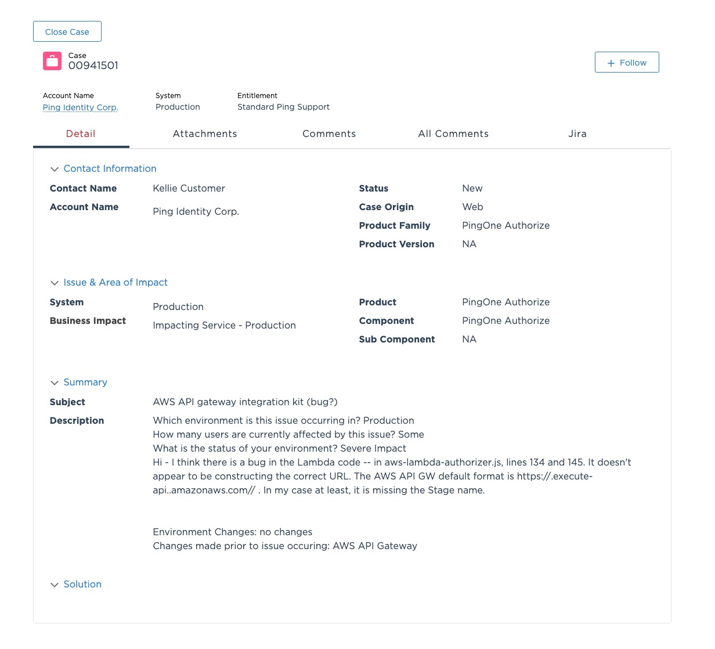The height and width of the screenshot is (649, 715).
Task: Click the Follow button
Action: tap(627, 62)
